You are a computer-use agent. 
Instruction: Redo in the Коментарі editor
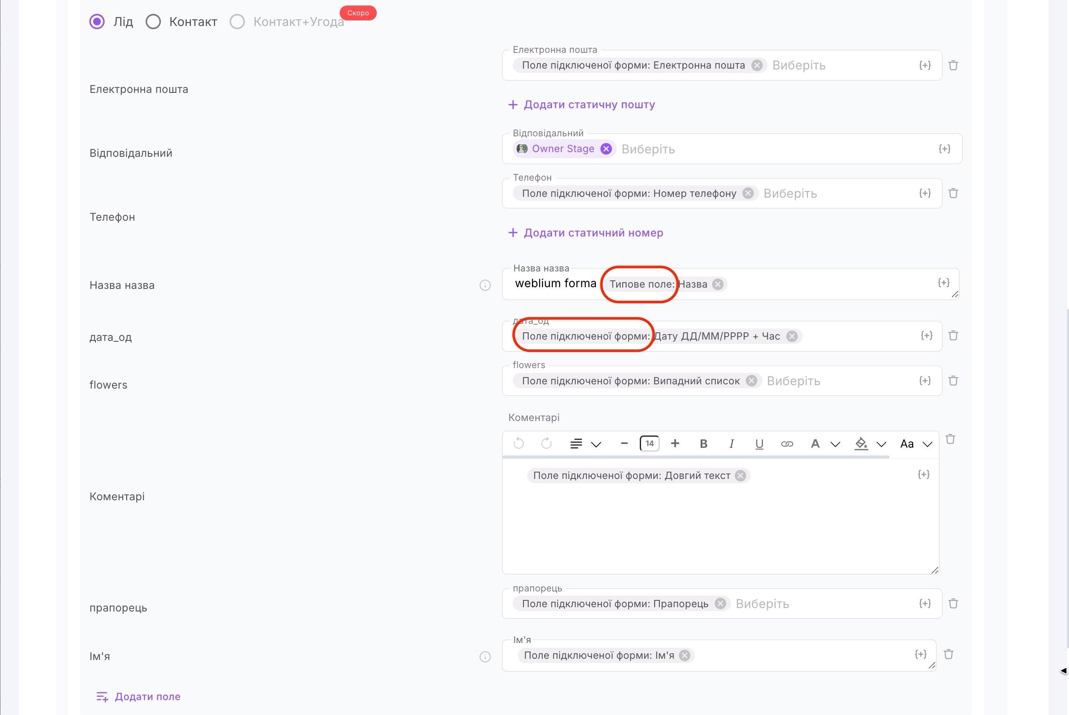pyautogui.click(x=546, y=443)
